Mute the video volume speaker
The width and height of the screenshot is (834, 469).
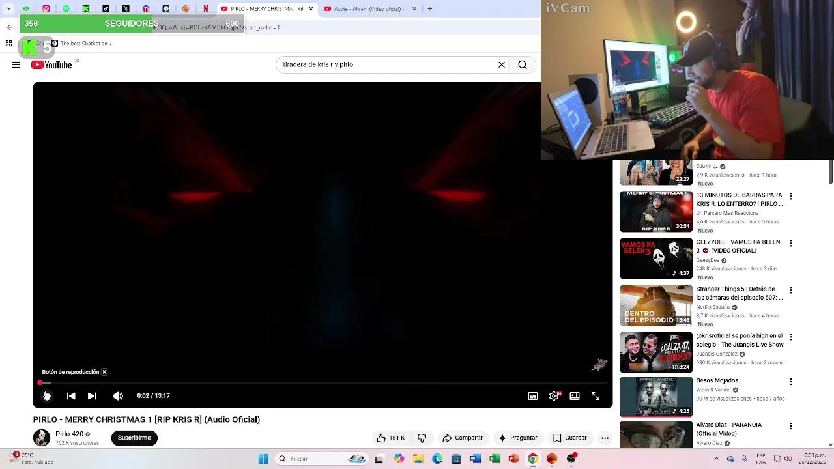[118, 395]
